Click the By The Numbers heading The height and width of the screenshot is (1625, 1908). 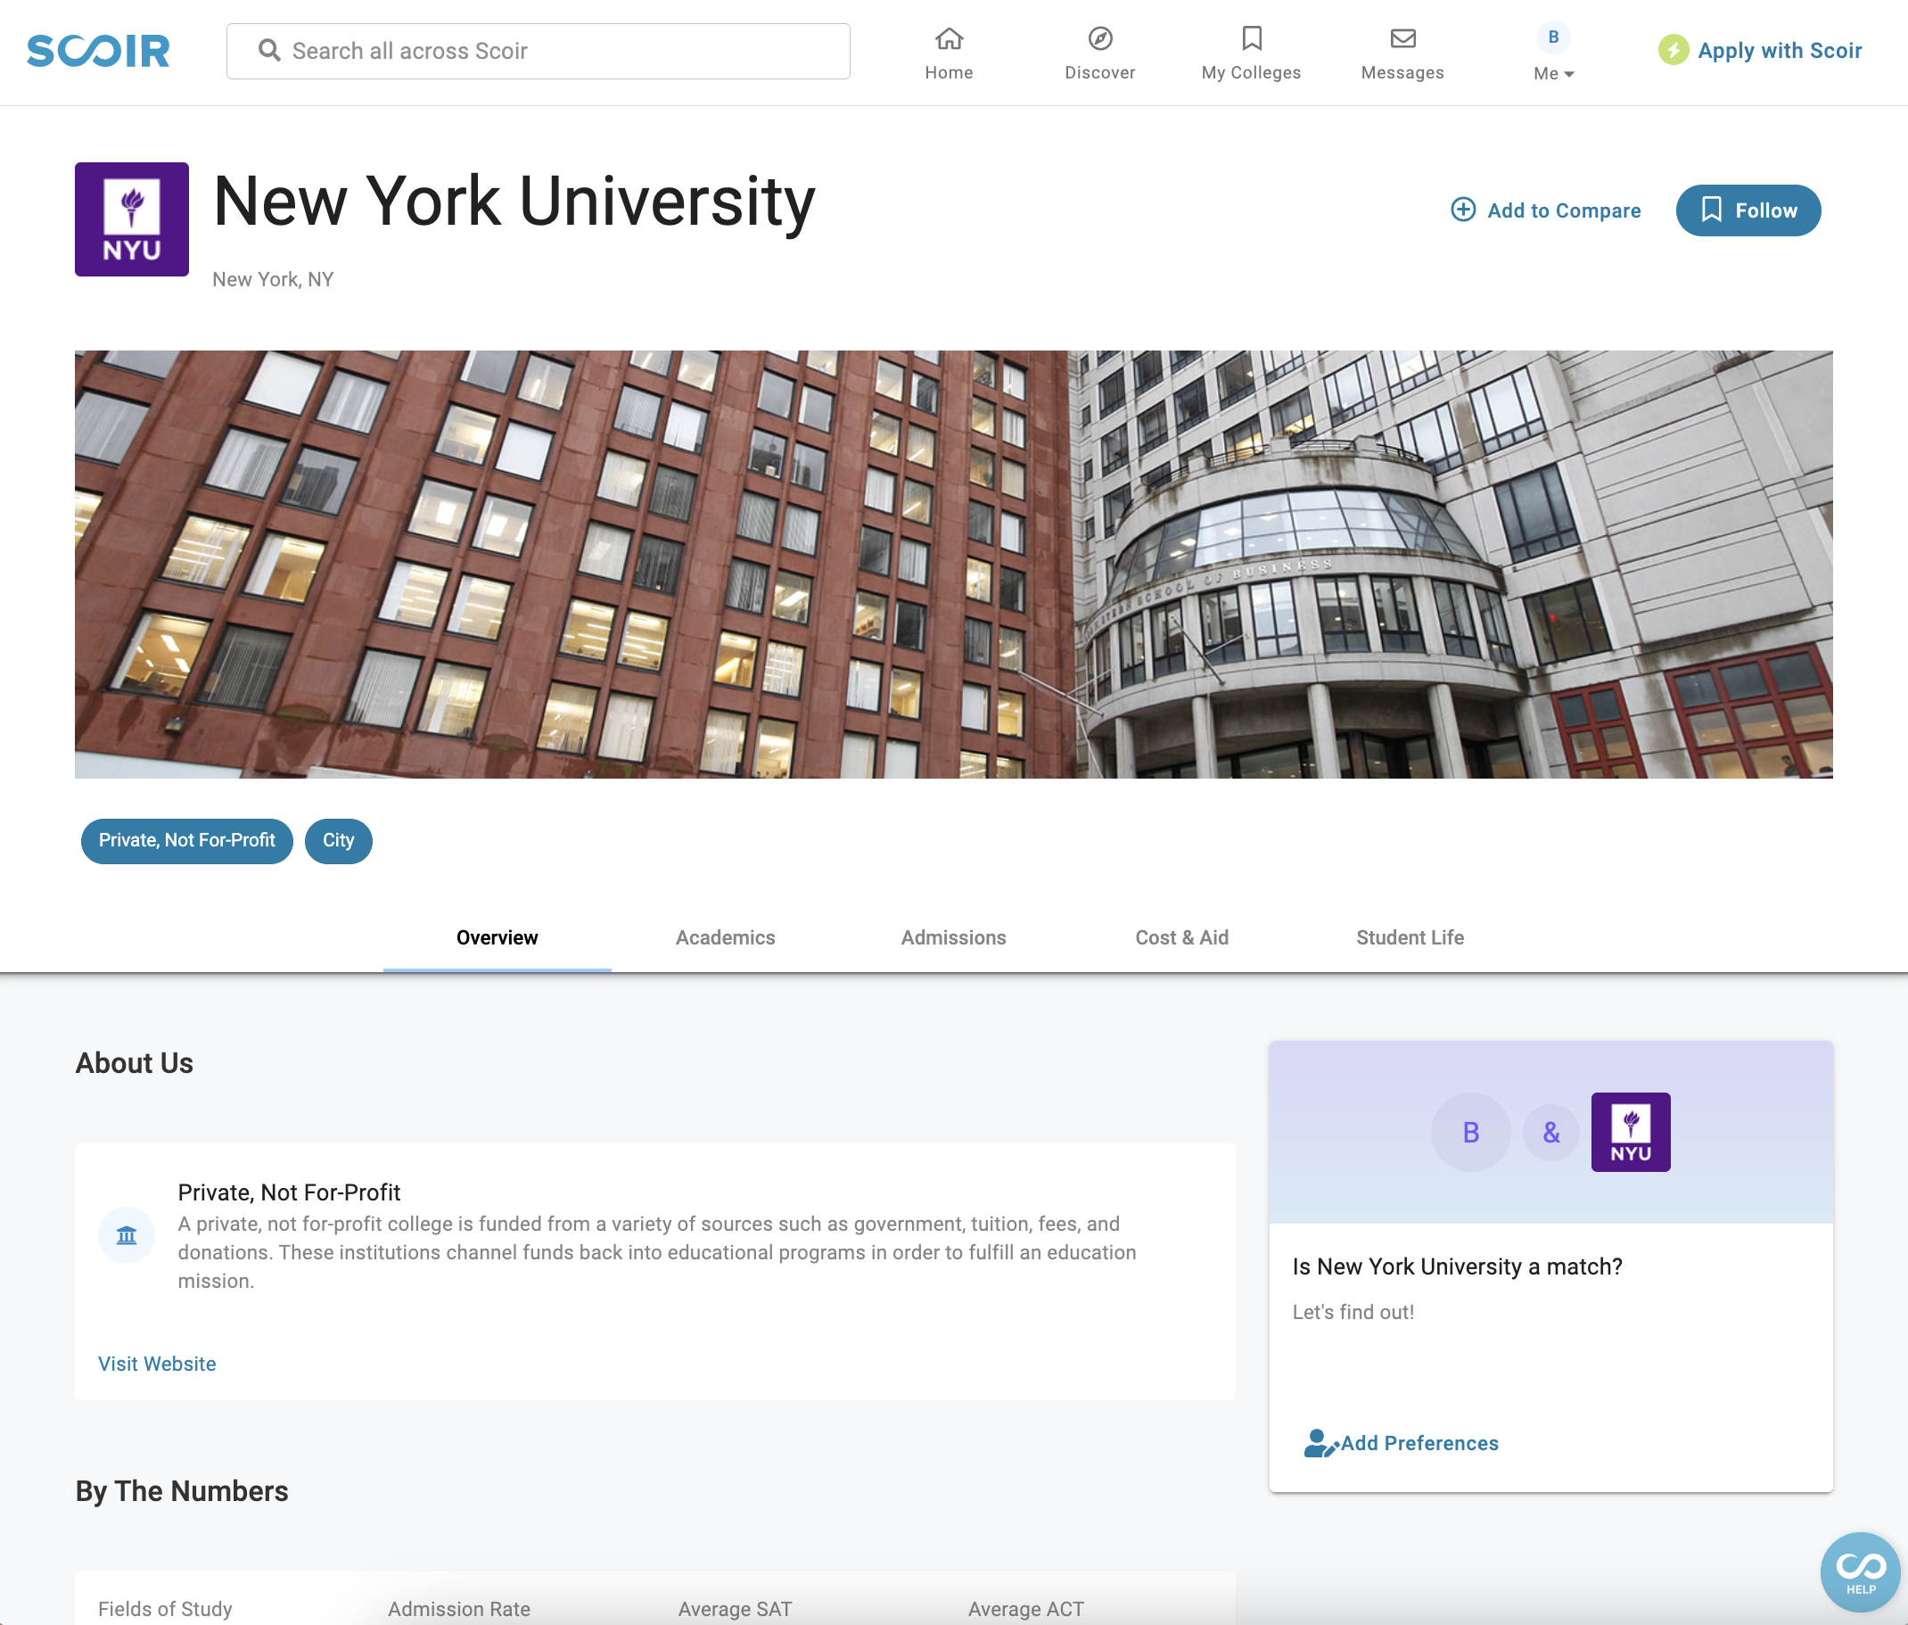click(x=182, y=1491)
